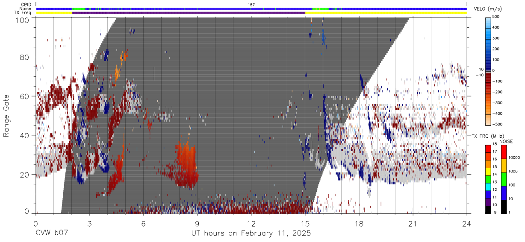Click the 'UT hours on February 11, 2025' title
This screenshot has height=242, width=525.
[251, 234]
